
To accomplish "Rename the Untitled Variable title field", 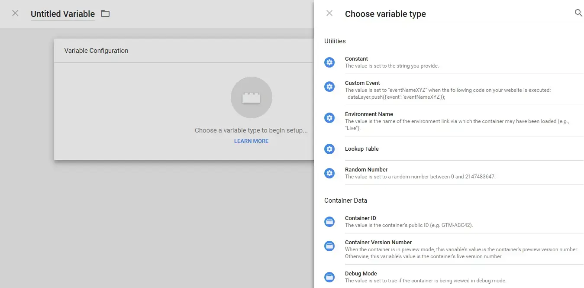I will (x=62, y=13).
